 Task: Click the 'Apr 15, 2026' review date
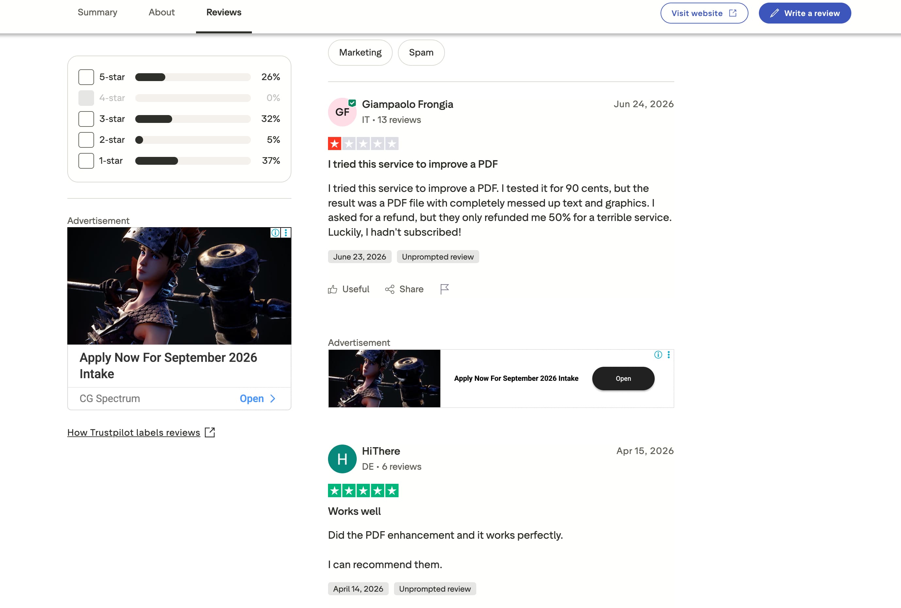click(645, 451)
